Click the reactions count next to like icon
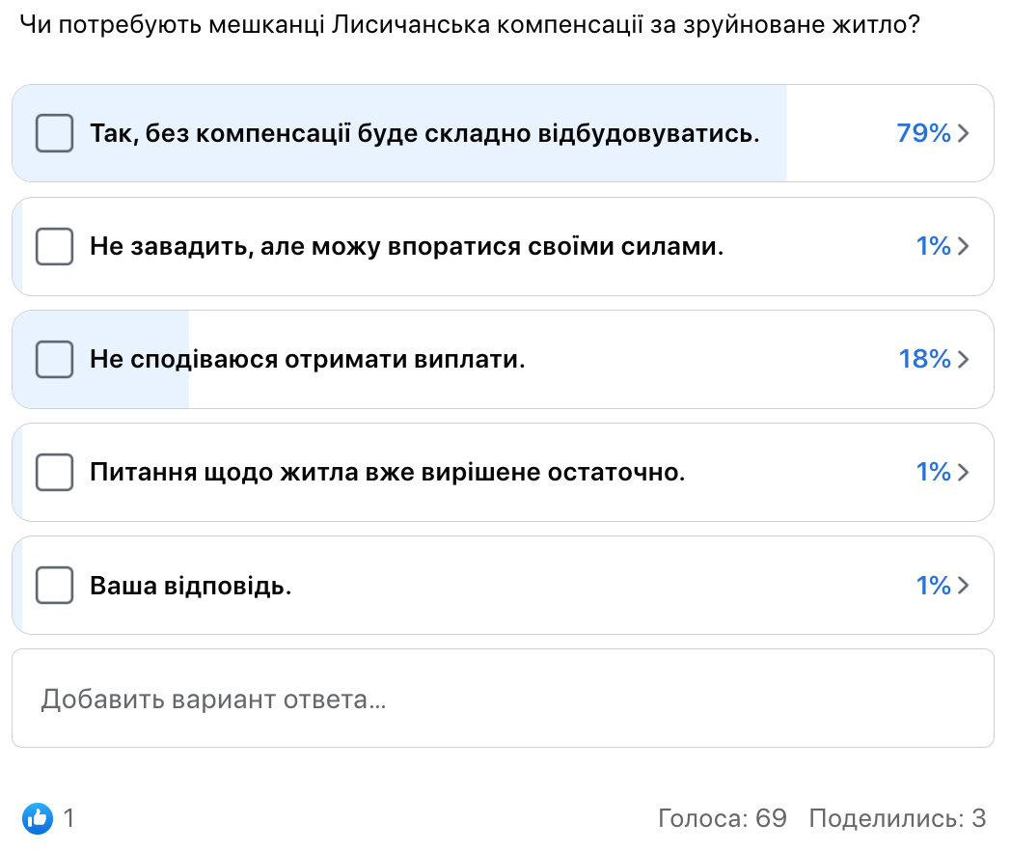Viewport: 1011px width, 851px height. 68,819
